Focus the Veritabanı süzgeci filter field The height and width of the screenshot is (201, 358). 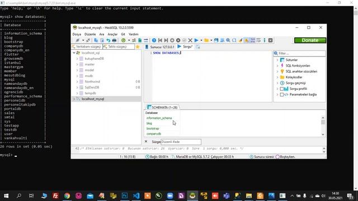coord(87,46)
